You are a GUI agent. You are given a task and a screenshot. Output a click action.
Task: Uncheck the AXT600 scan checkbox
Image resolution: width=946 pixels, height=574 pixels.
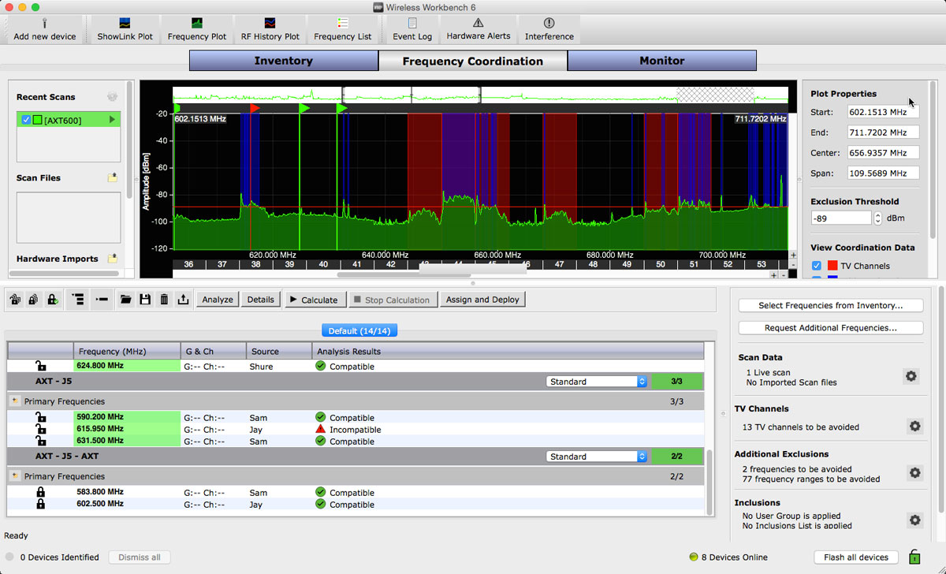point(27,121)
